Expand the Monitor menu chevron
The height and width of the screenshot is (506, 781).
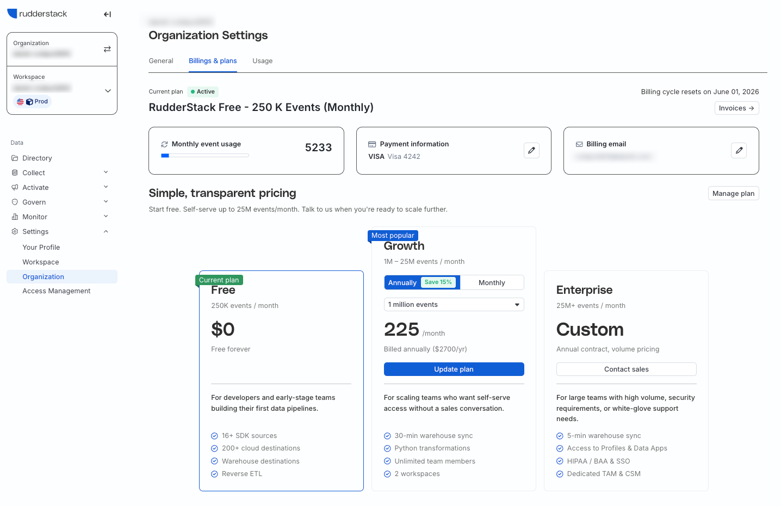[106, 217]
